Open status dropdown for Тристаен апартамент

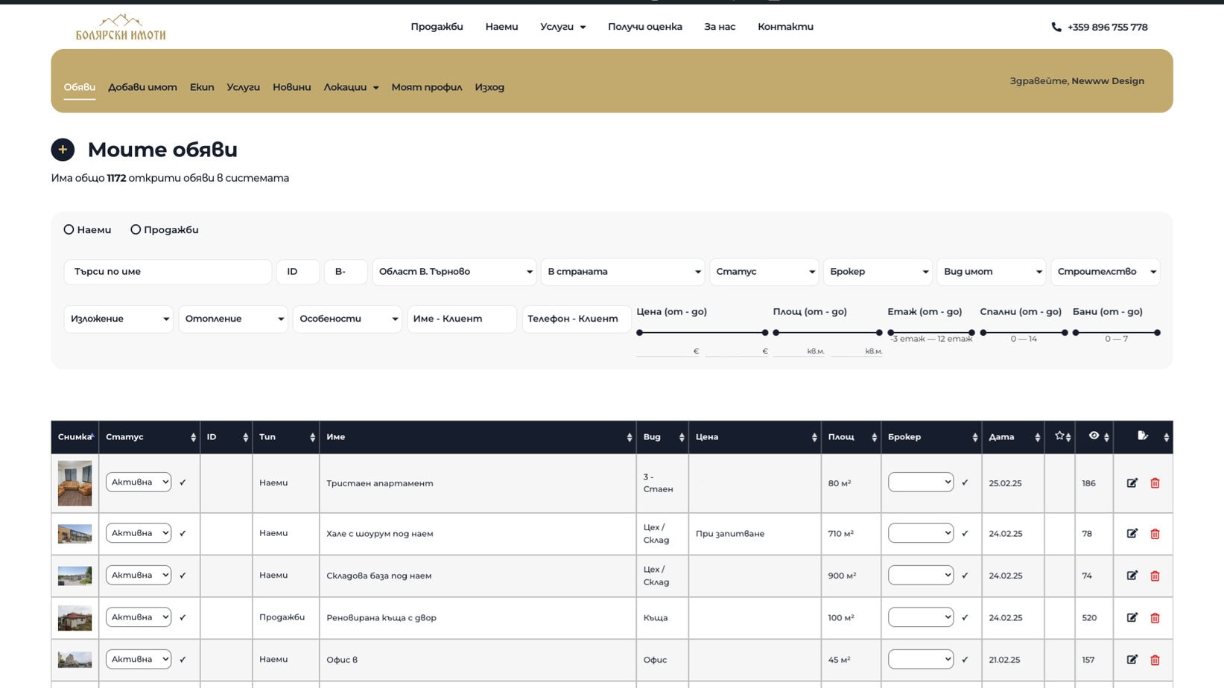point(139,482)
